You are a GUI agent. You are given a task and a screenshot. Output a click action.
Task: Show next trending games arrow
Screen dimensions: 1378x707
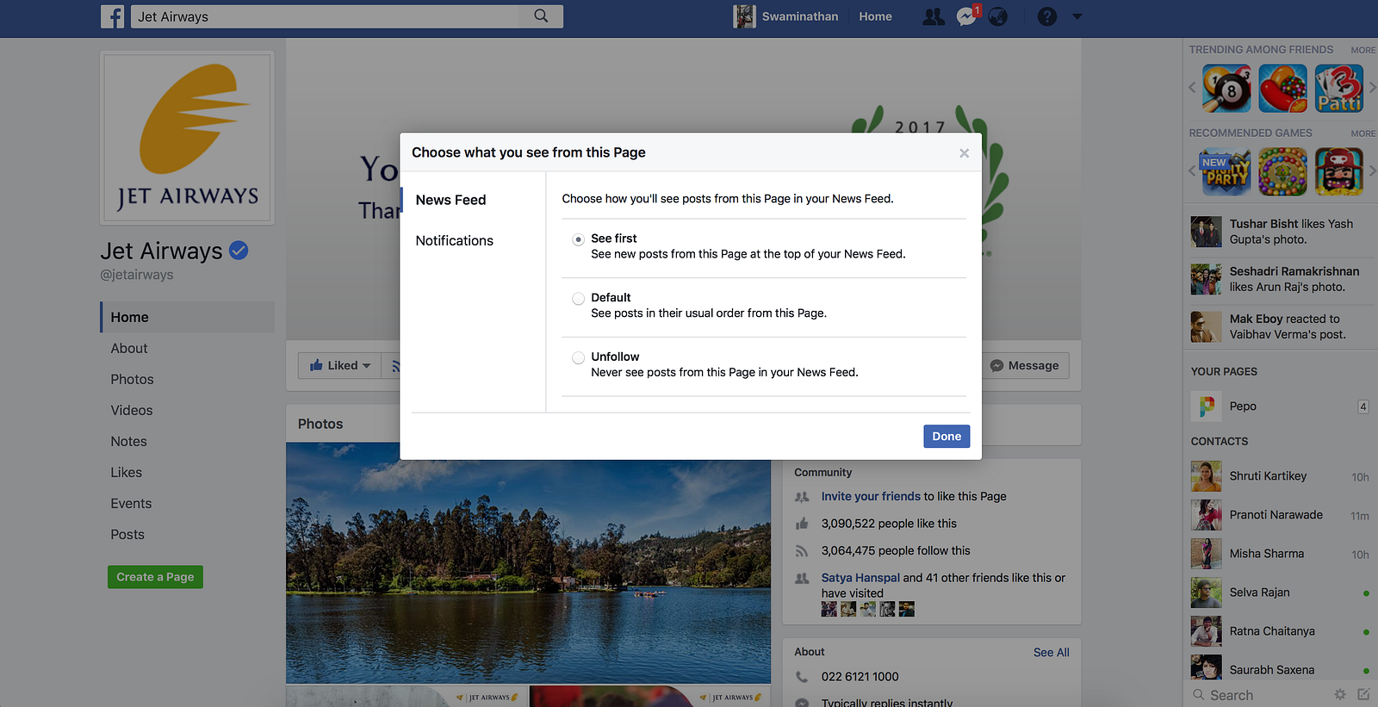coord(1372,88)
